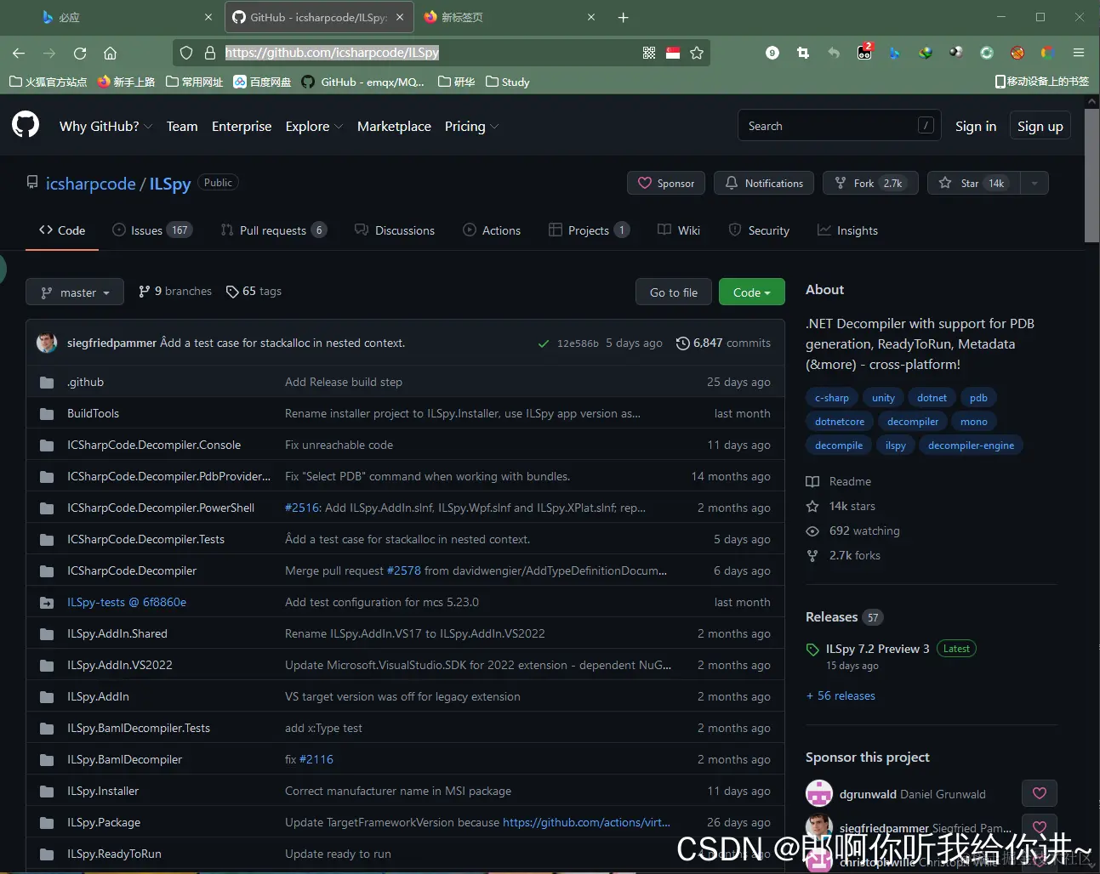Open the QR code icon in address bar
This screenshot has height=874, width=1100.
[x=649, y=53]
